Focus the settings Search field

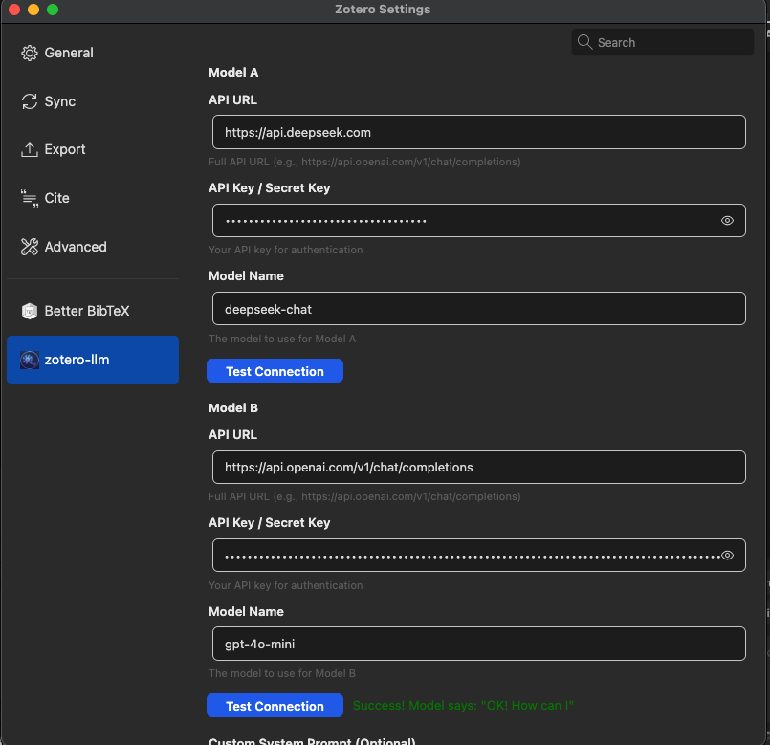coord(663,42)
